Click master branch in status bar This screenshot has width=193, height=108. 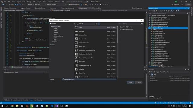pyautogui.click(x=184, y=103)
